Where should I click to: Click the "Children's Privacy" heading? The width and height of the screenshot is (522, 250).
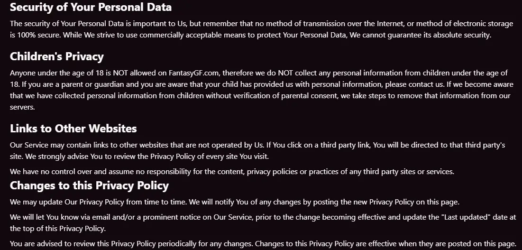point(57,56)
